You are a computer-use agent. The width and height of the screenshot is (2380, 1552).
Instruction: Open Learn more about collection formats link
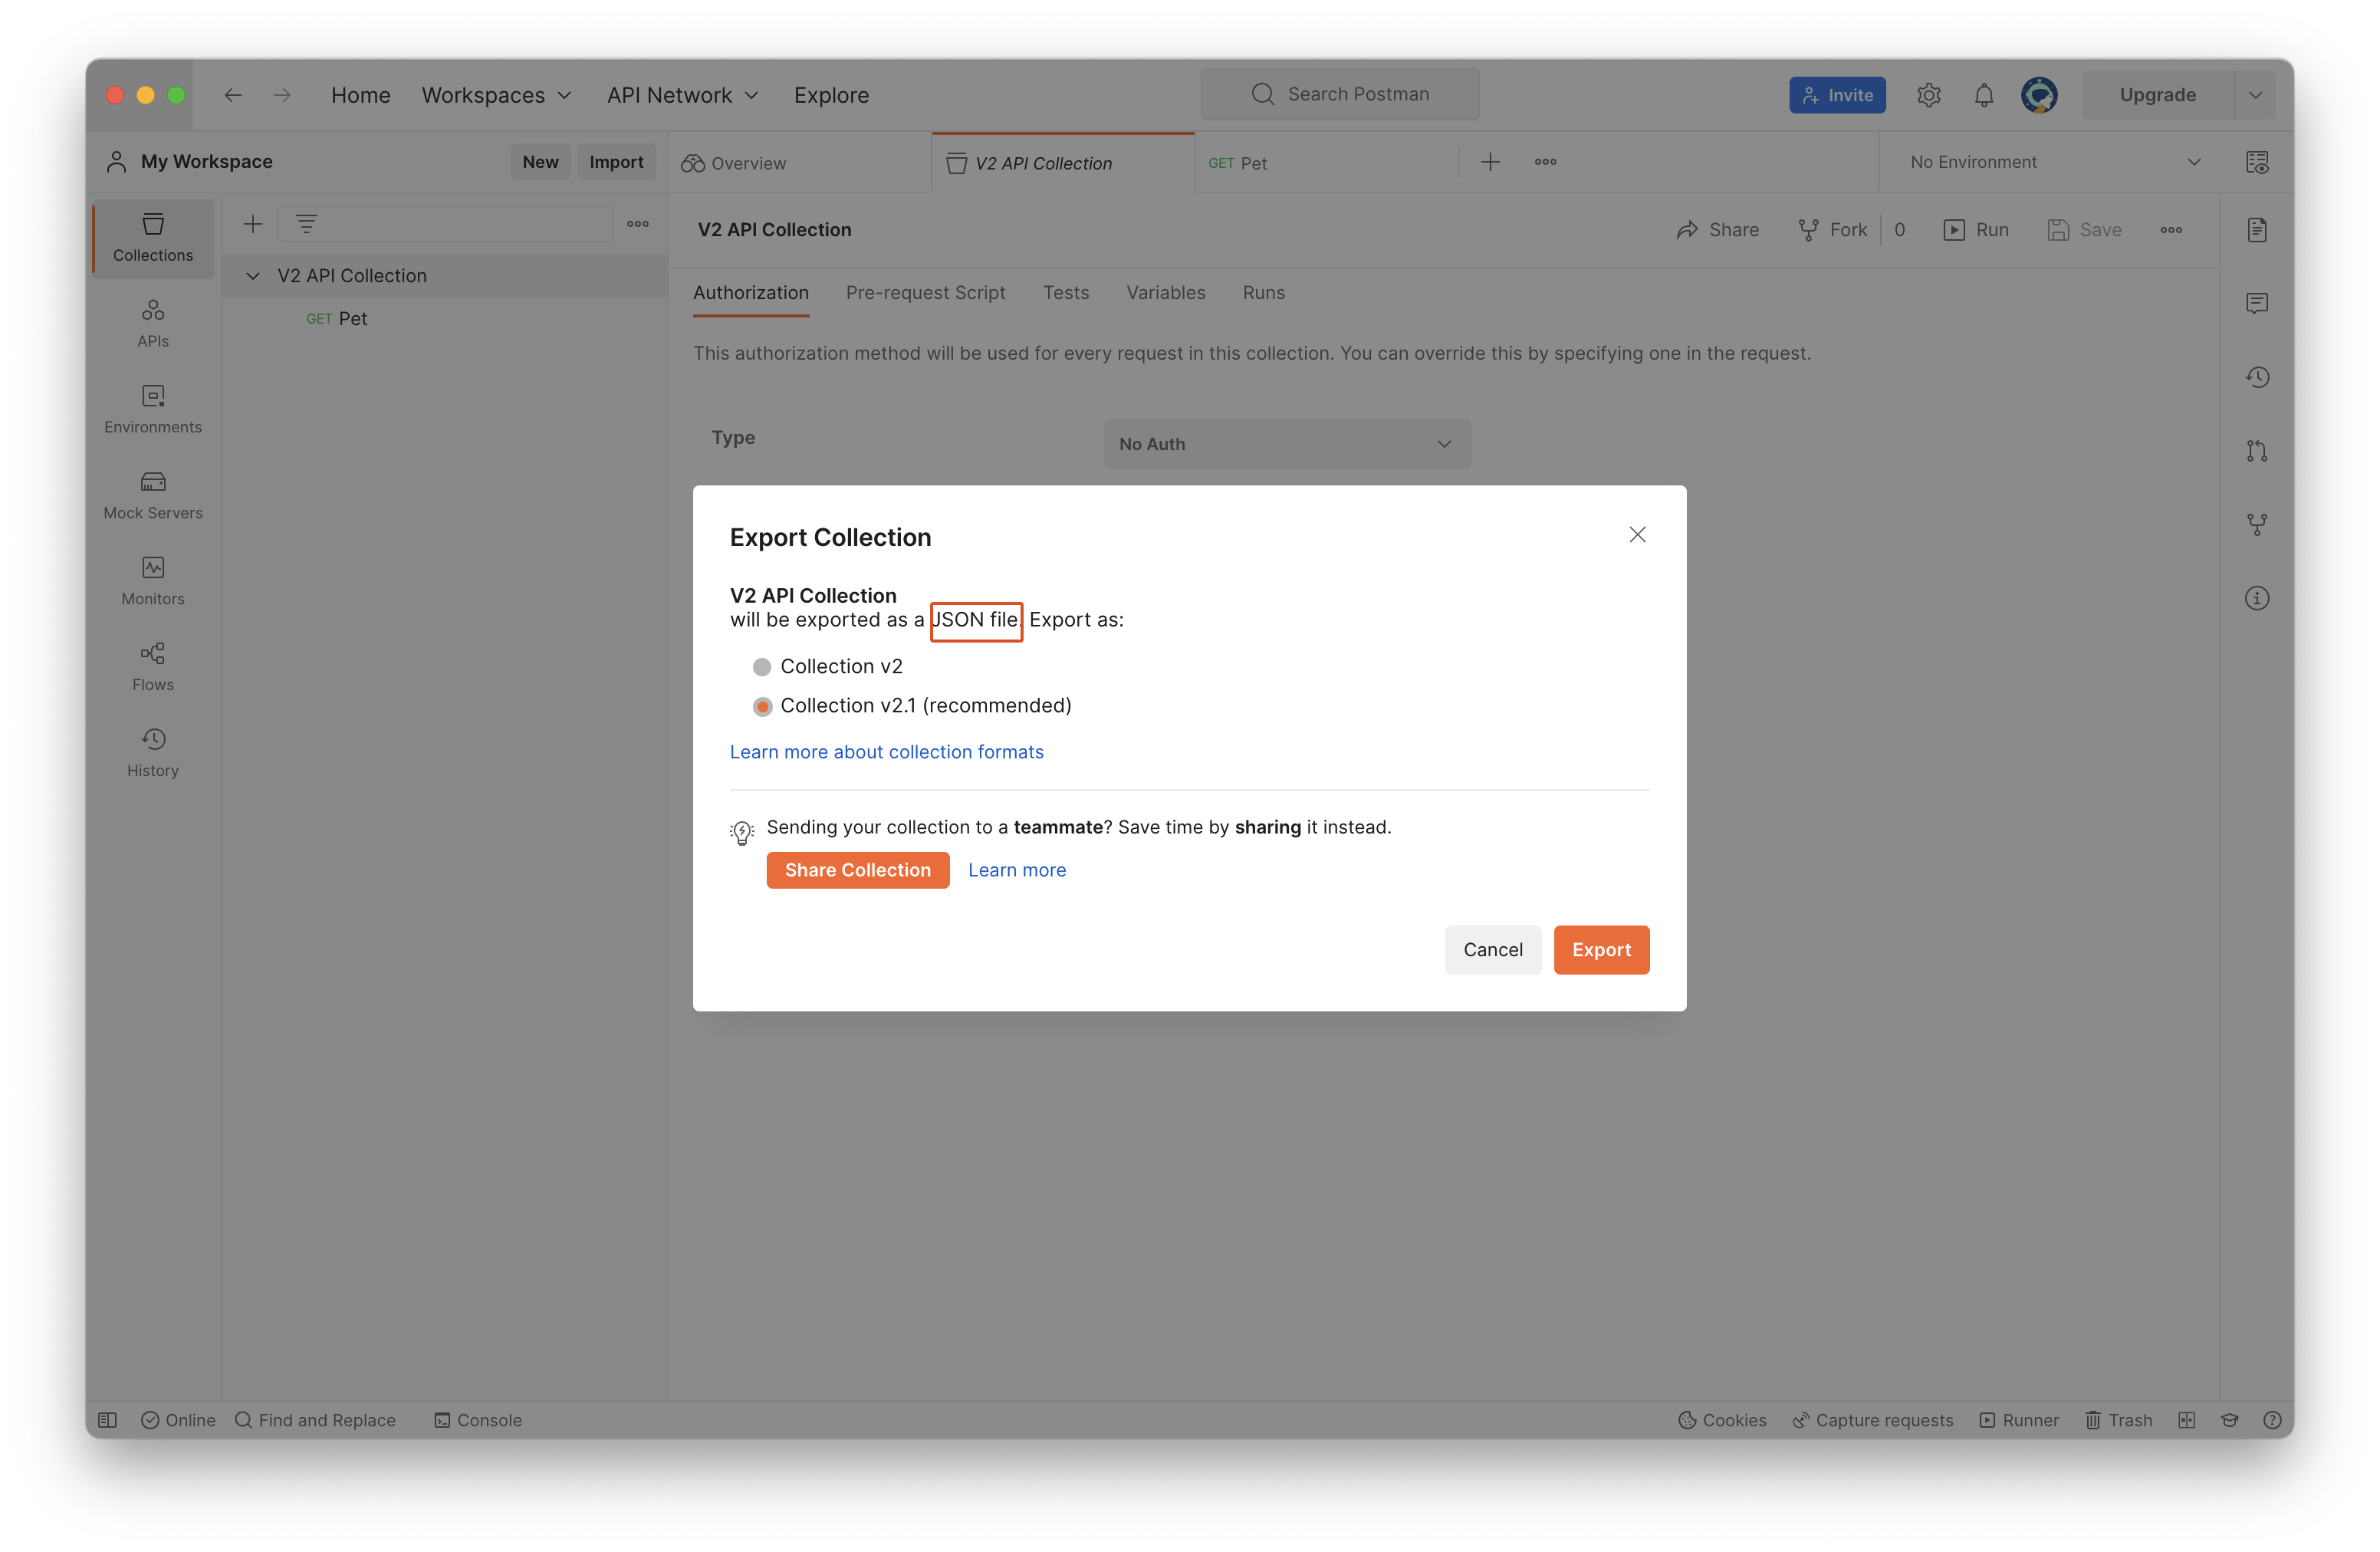coord(886,752)
